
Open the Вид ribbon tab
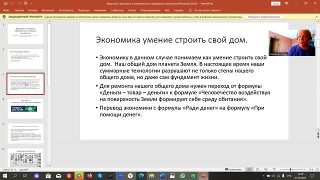click(167, 10)
